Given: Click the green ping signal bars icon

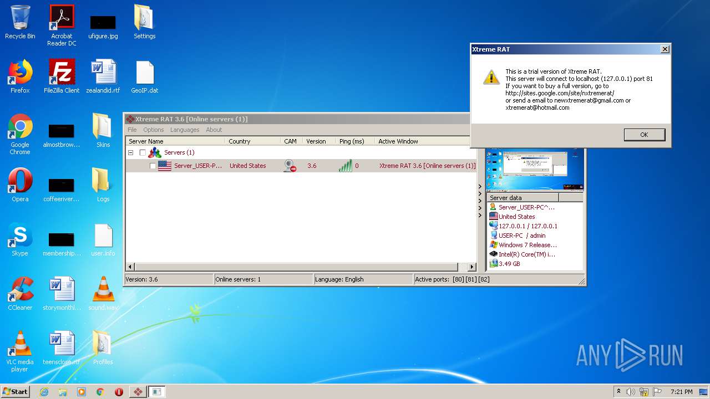Looking at the screenshot, I should coord(345,166).
